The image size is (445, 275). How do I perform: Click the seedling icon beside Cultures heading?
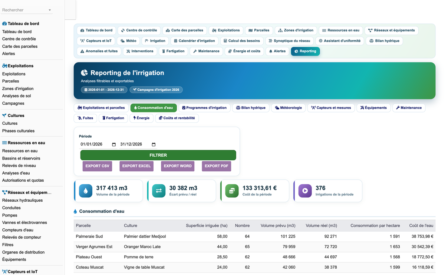tap(4, 115)
